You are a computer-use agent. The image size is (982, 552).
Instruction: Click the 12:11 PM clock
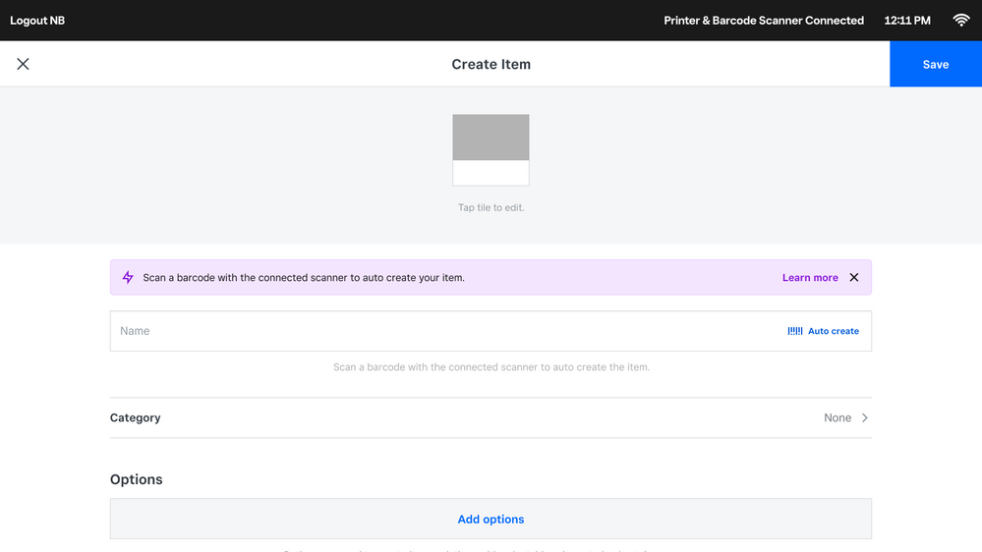click(906, 20)
